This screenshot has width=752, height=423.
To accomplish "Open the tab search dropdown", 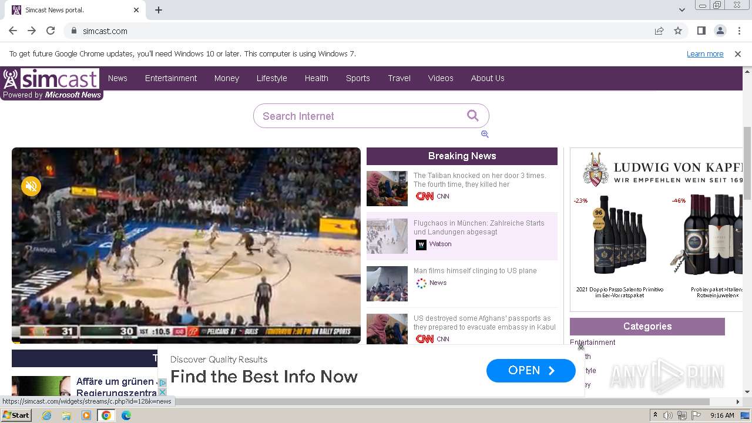I will [x=681, y=10].
